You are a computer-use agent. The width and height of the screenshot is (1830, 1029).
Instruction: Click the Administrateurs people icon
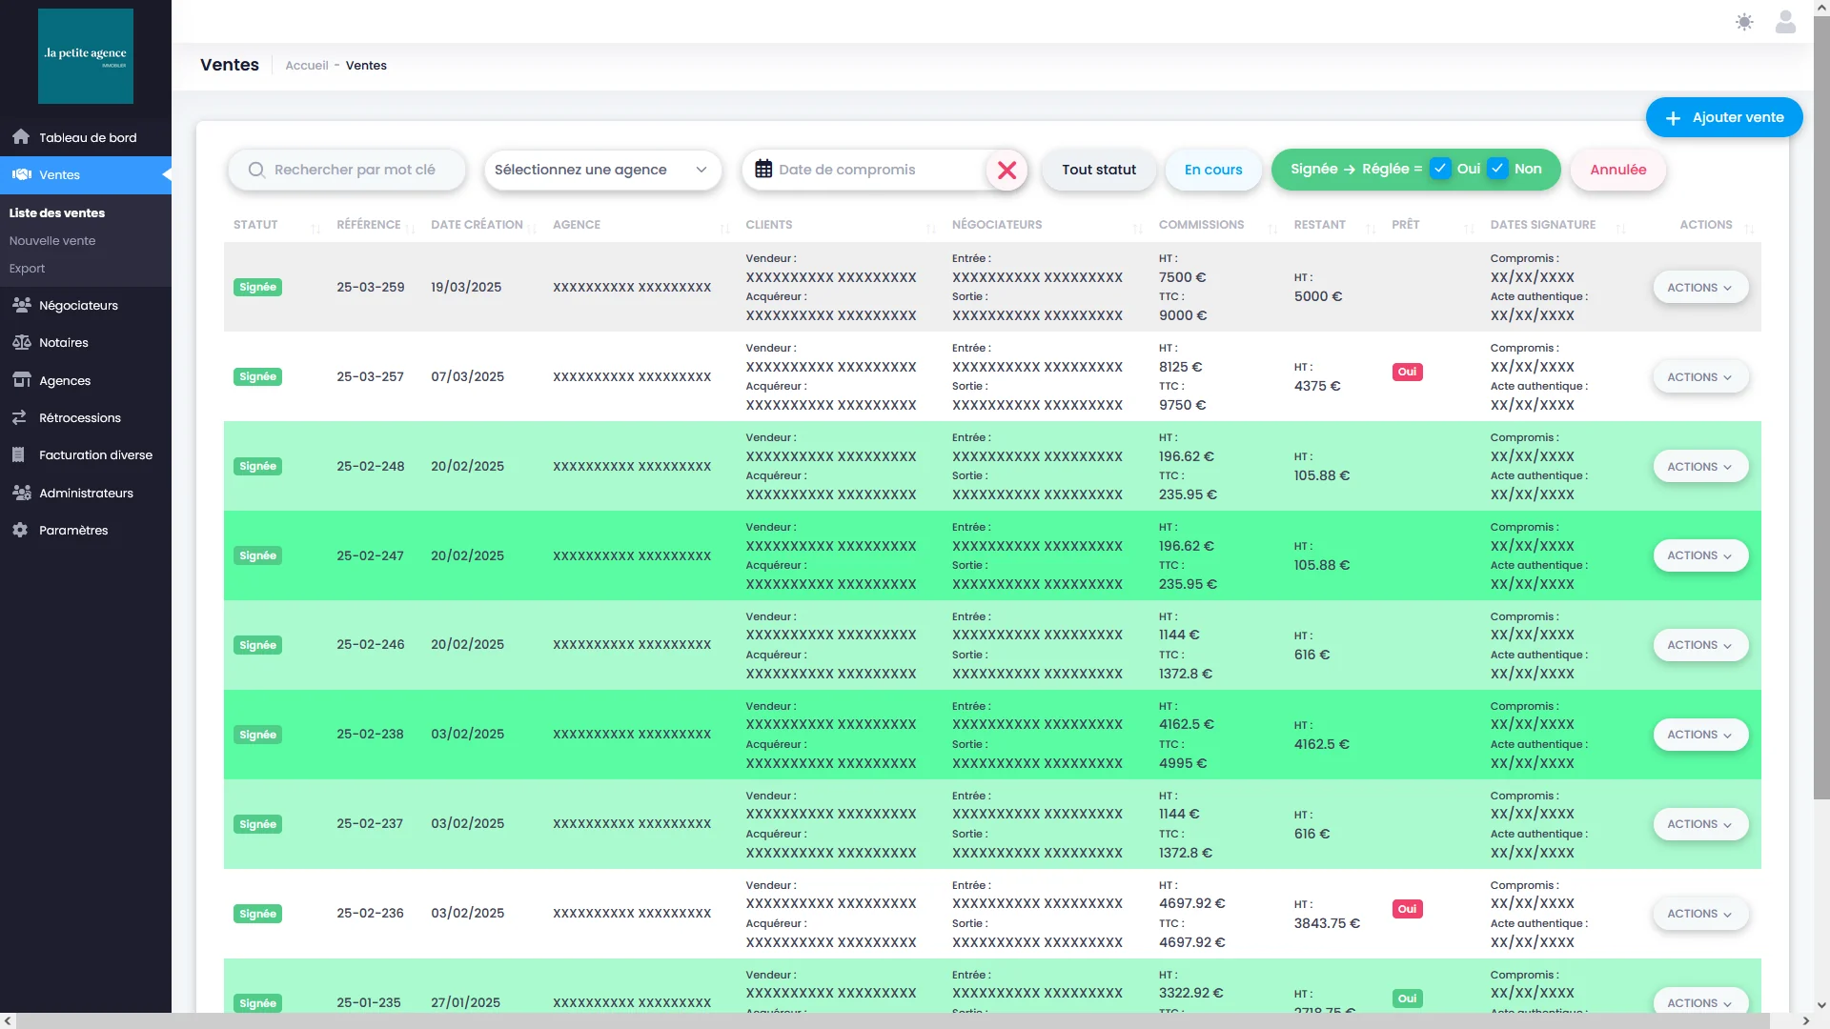[22, 493]
